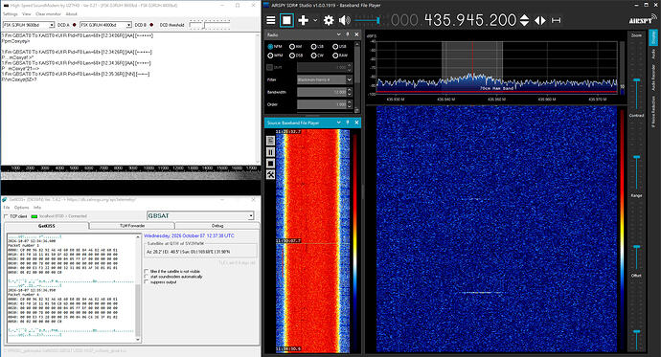Screen dimensions: 661x357
Task: Toggle the TCP client checkbox
Action: [x=6, y=216]
